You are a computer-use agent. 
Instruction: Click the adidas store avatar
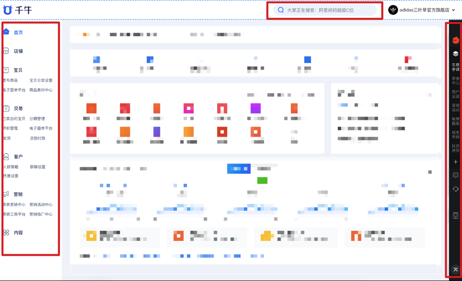click(393, 10)
